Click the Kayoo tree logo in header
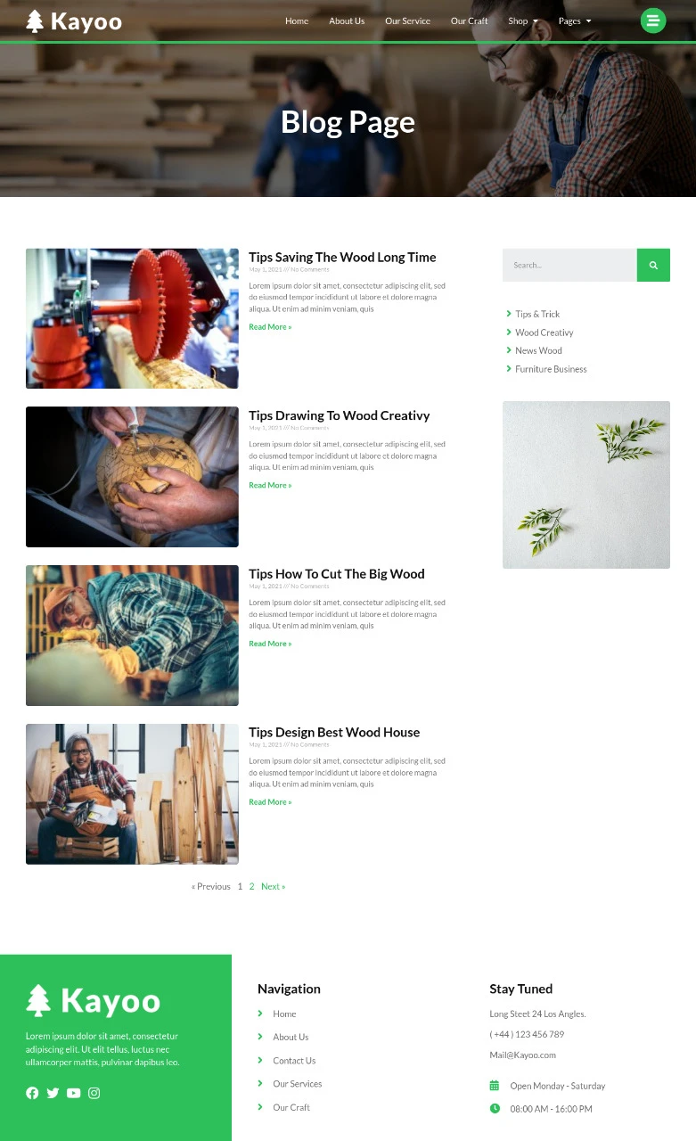Viewport: 696px width, 1141px height. [x=74, y=21]
